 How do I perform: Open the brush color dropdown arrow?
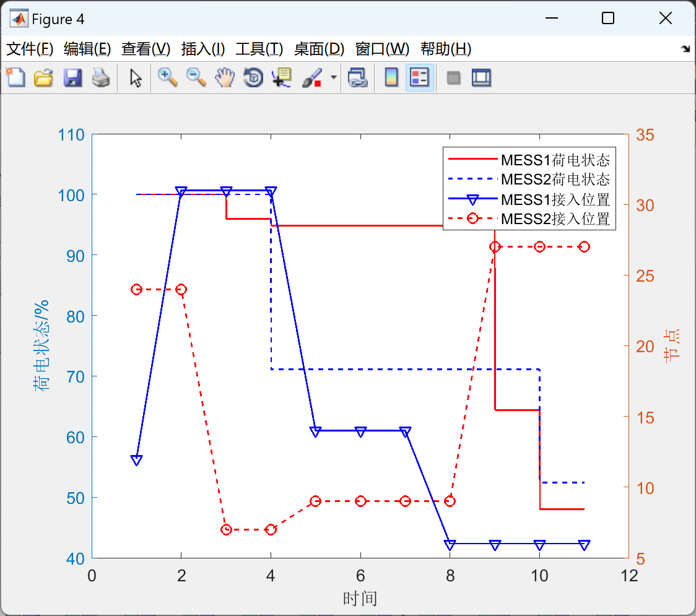point(333,77)
